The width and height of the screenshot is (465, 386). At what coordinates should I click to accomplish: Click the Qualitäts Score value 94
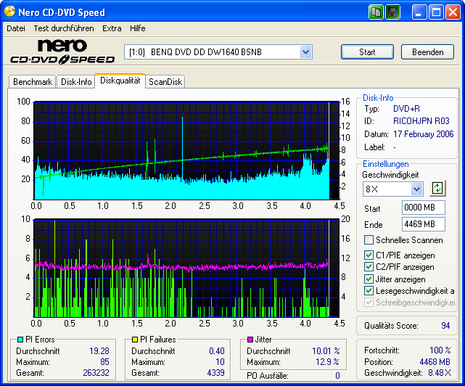pyautogui.click(x=445, y=326)
